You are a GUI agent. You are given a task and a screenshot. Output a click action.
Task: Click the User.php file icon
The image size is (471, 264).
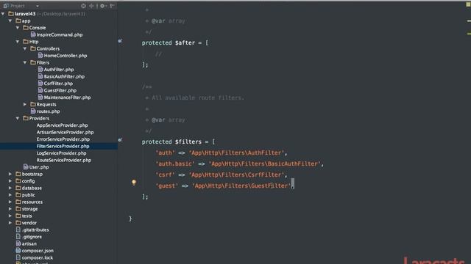tap(26, 167)
